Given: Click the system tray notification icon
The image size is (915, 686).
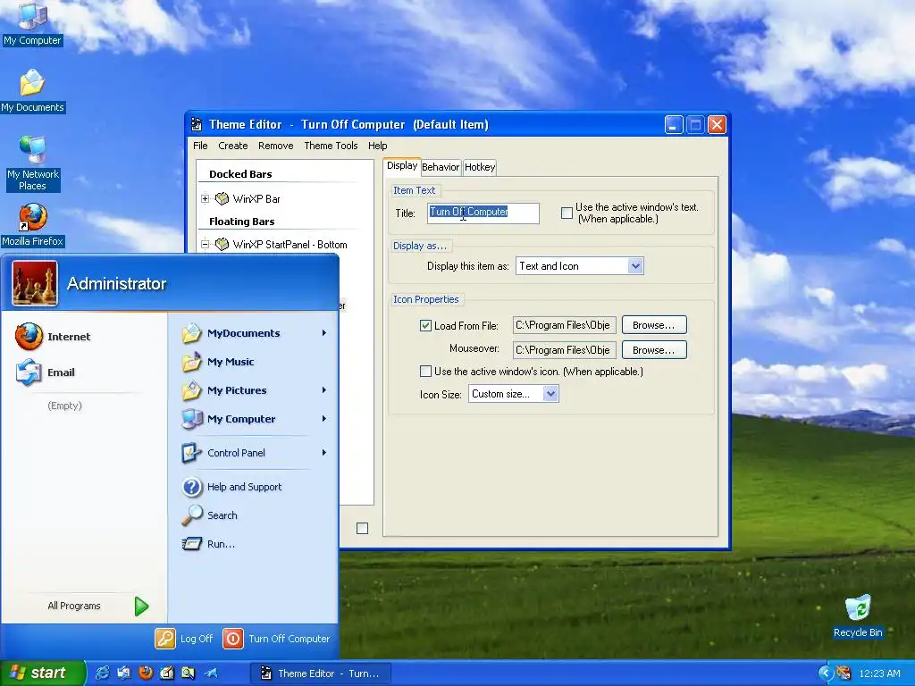Looking at the screenshot, I should (x=844, y=673).
